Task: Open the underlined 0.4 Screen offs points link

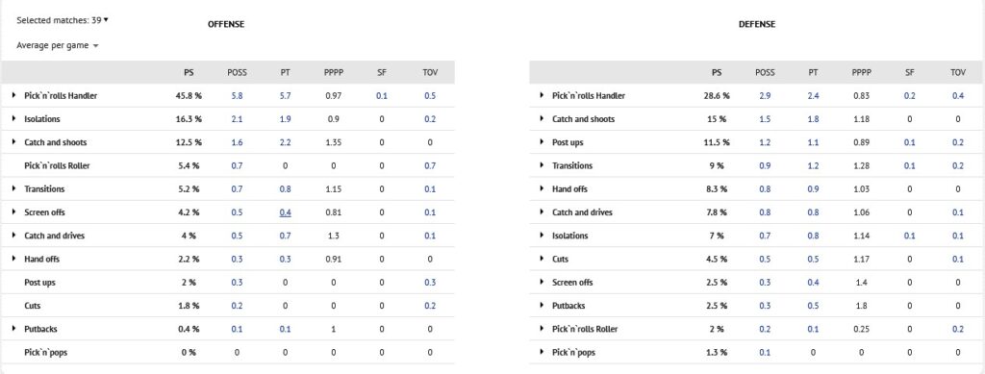Action: (x=285, y=212)
